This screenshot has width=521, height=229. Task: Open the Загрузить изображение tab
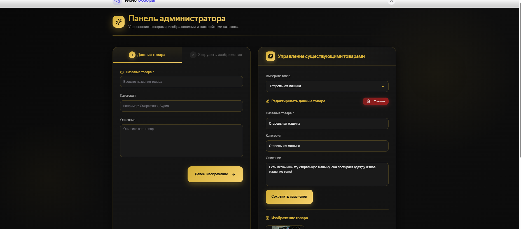[x=216, y=55]
